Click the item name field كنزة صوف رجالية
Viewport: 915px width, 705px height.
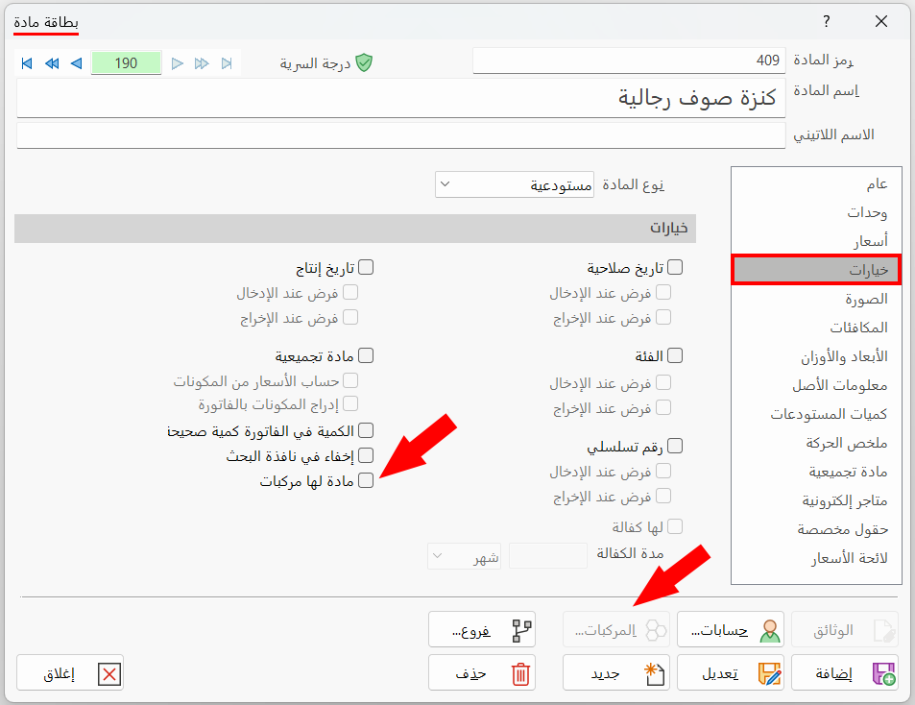point(401,98)
